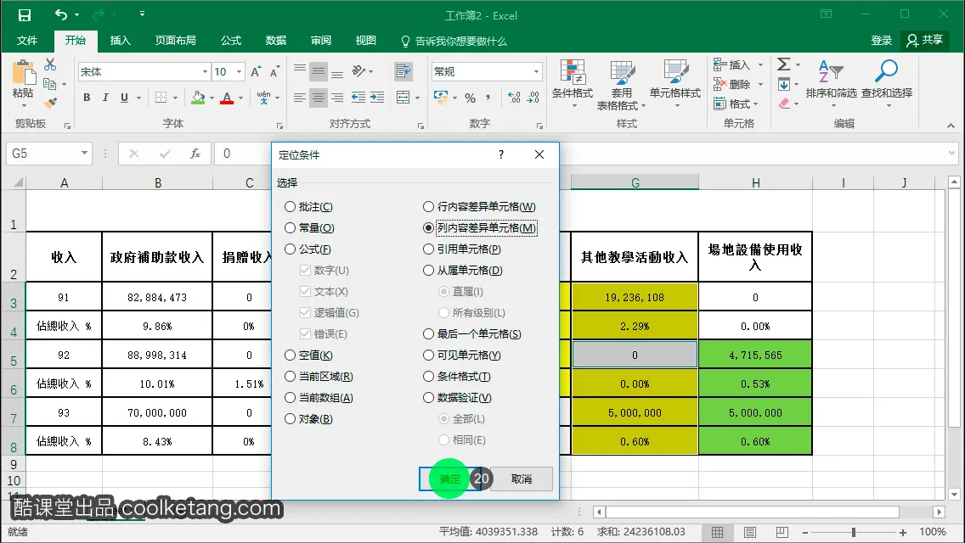Click the Wrap Text icon

coord(403,72)
